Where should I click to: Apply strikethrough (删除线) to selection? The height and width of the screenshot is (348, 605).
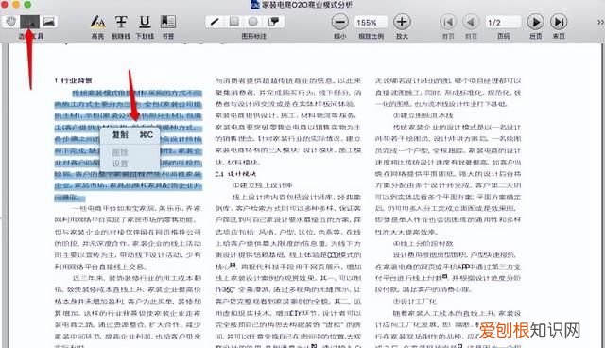[121, 22]
